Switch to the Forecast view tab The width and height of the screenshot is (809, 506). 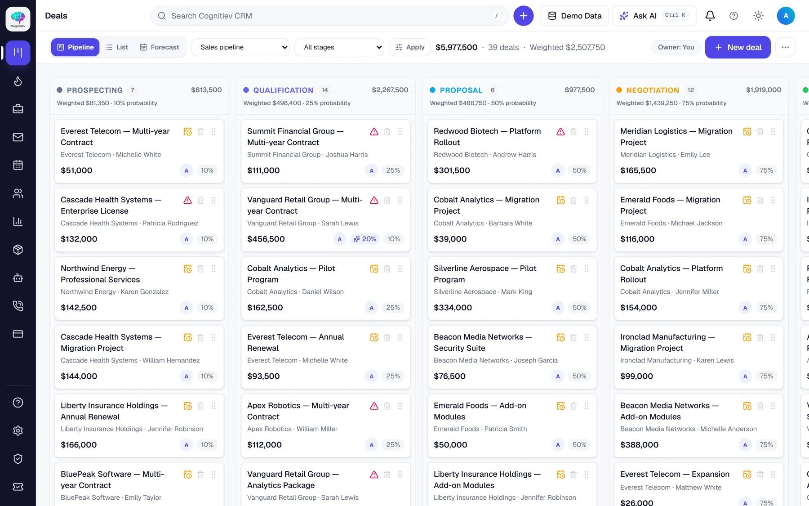point(160,47)
